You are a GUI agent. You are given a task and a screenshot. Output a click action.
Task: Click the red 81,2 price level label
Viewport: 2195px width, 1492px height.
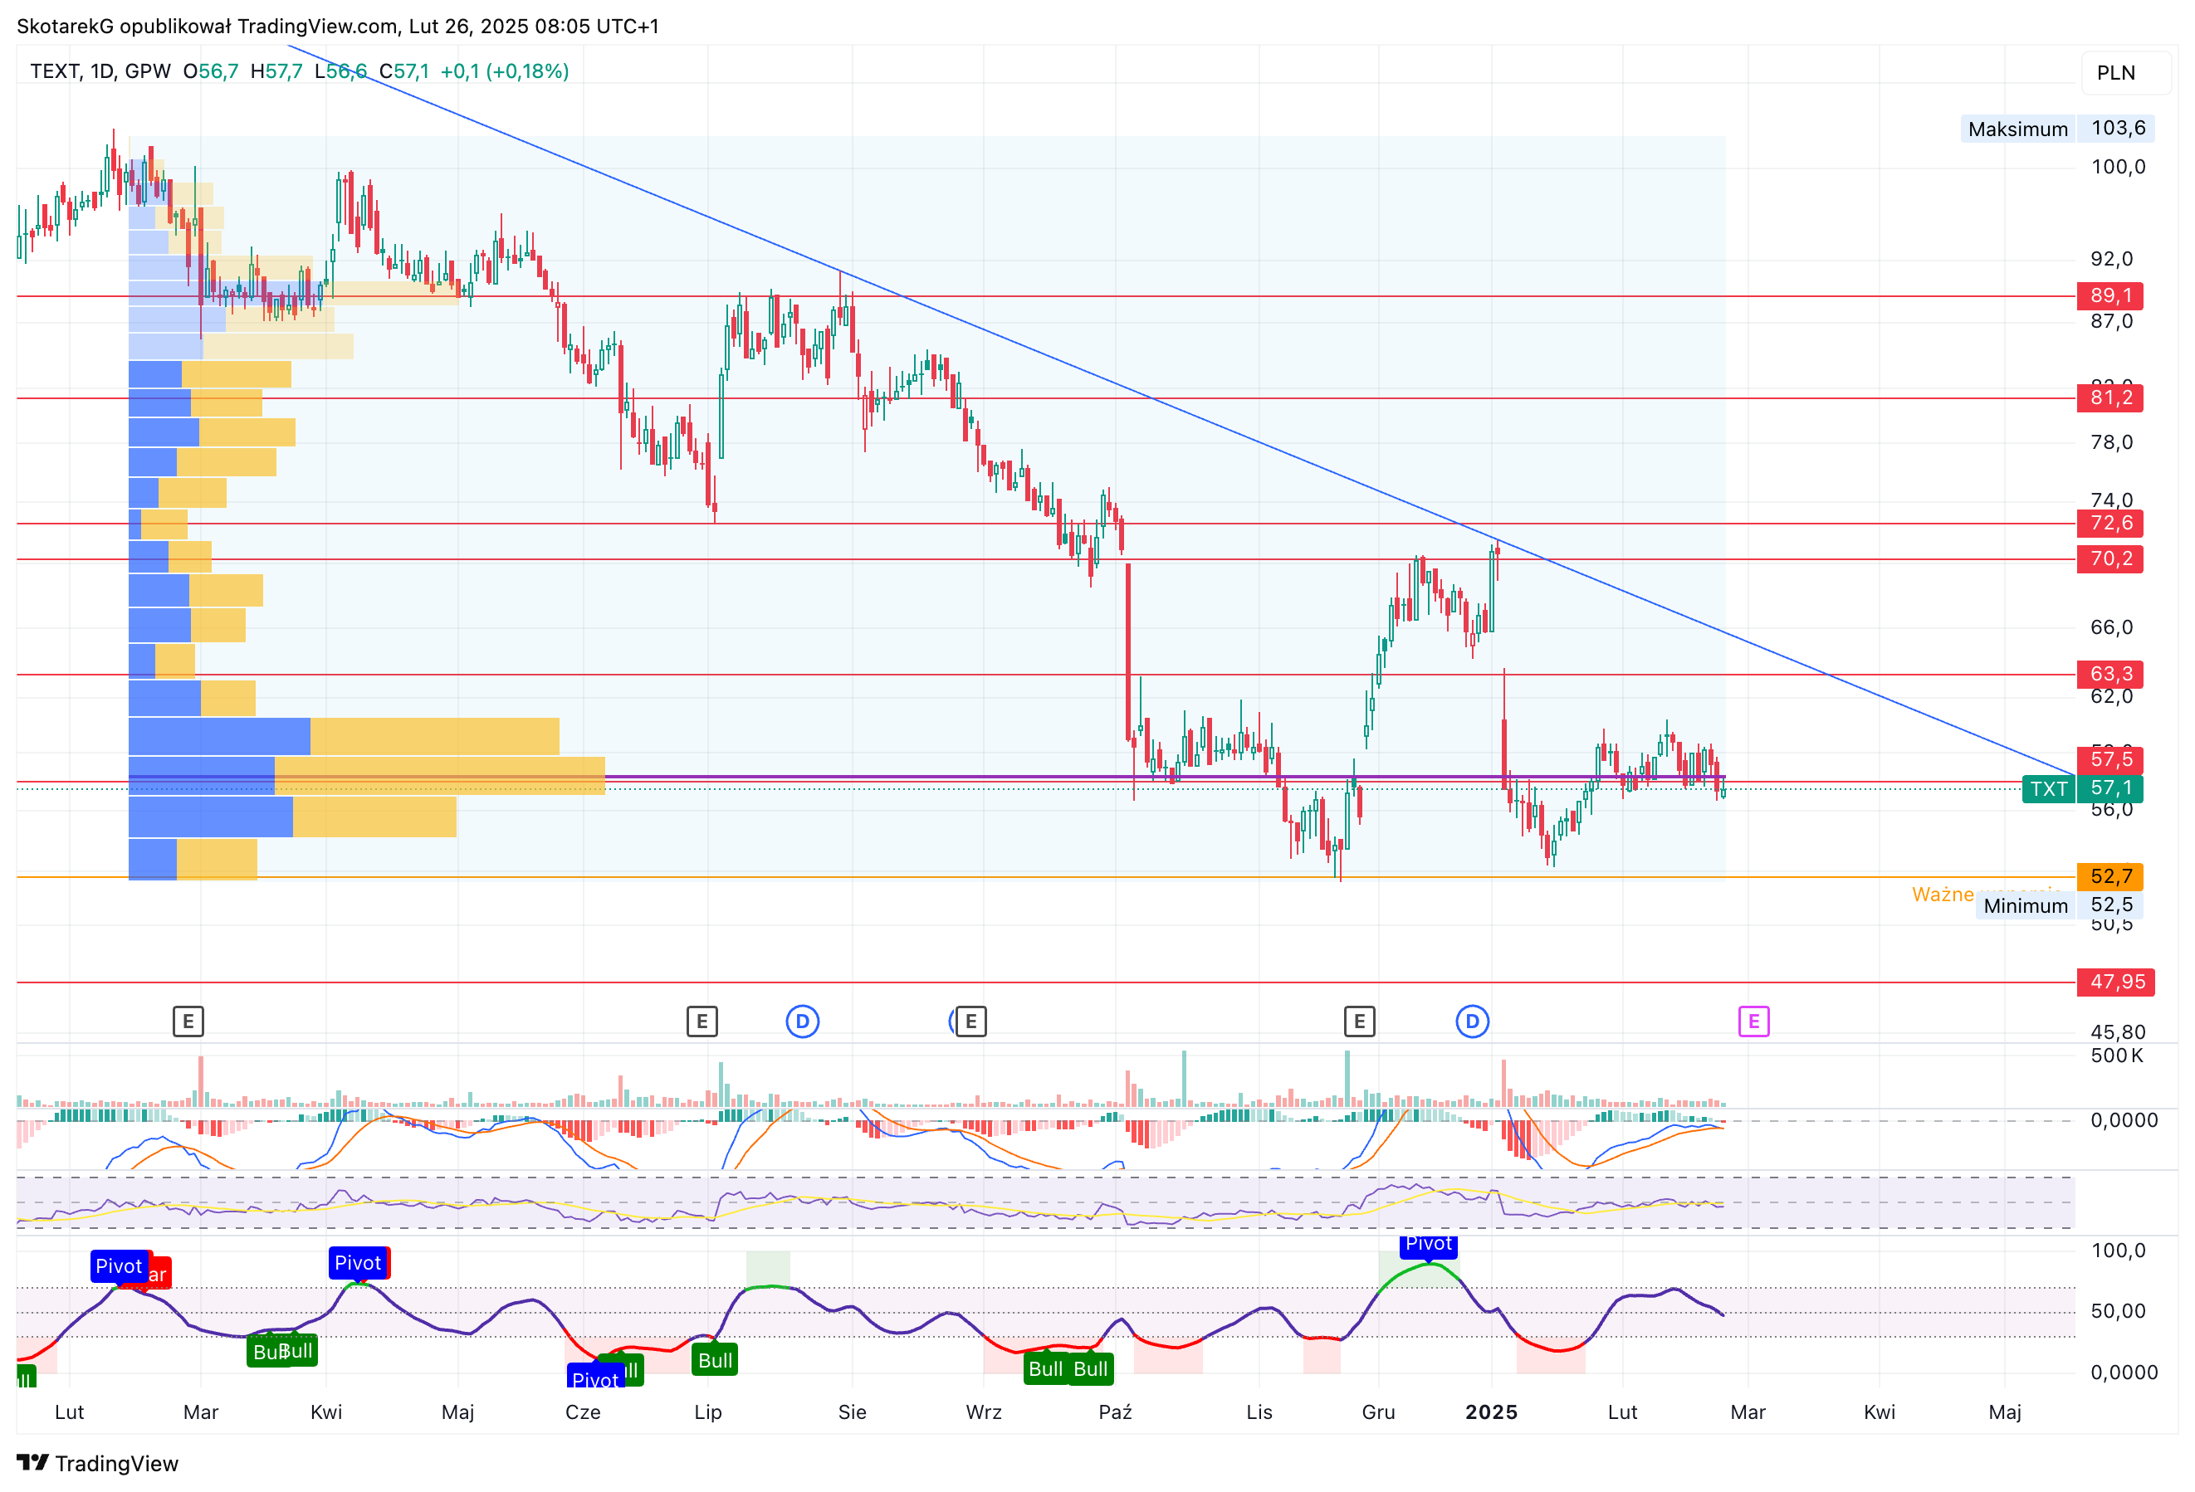[x=2109, y=397]
